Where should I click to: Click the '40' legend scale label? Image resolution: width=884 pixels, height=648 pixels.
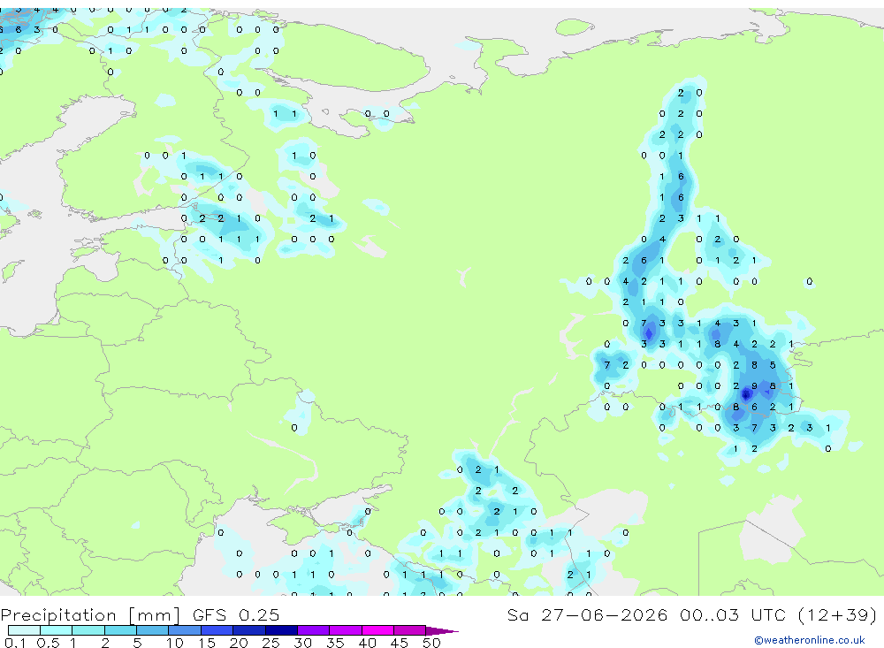[x=367, y=643]
